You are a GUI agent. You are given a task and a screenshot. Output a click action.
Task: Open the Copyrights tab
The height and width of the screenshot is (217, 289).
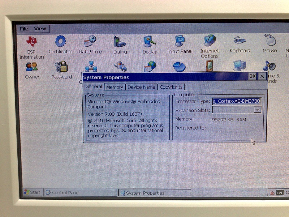pos(171,87)
